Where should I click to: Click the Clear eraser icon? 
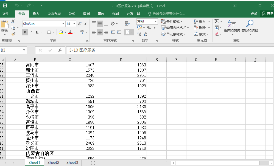[217, 34]
